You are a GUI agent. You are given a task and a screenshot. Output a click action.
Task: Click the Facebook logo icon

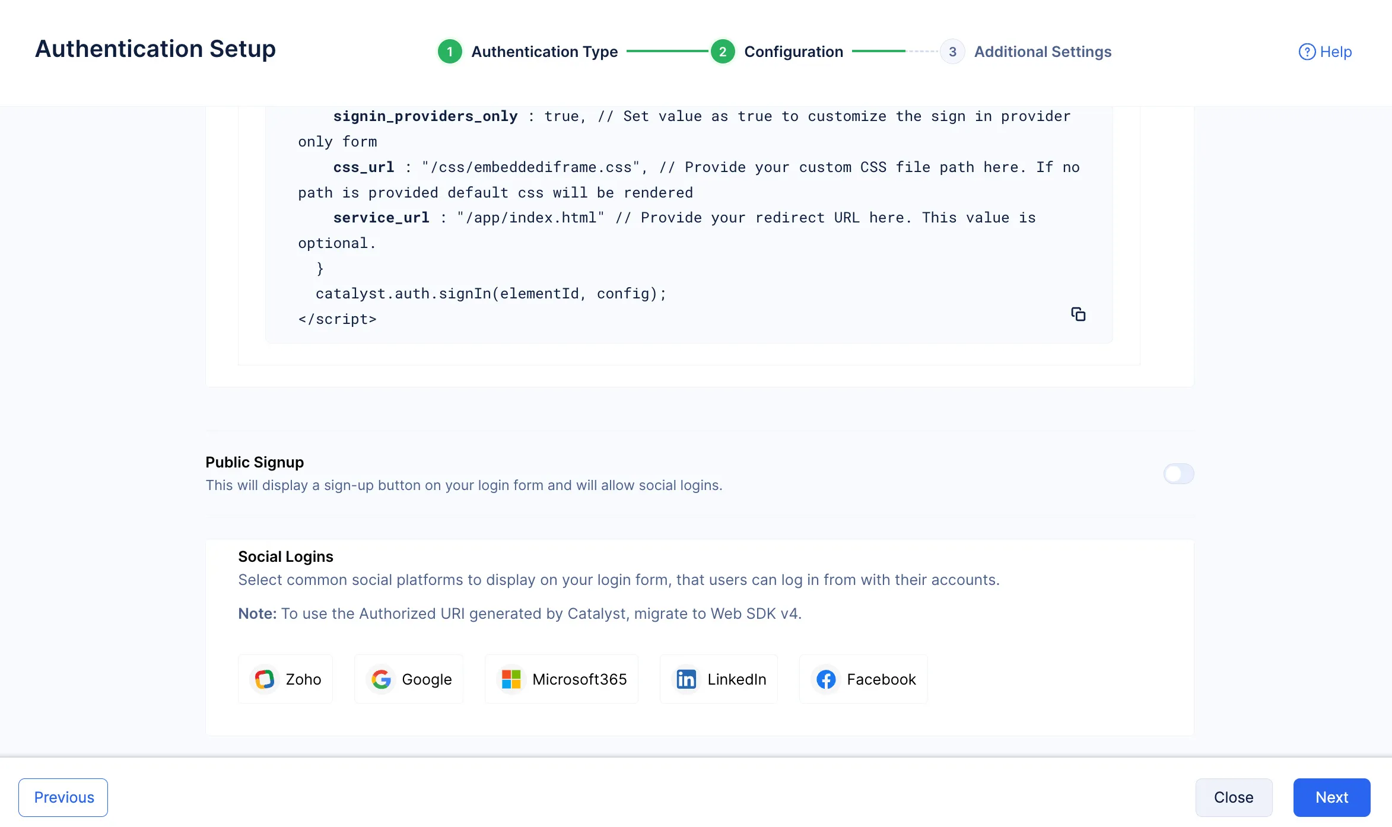click(x=826, y=679)
